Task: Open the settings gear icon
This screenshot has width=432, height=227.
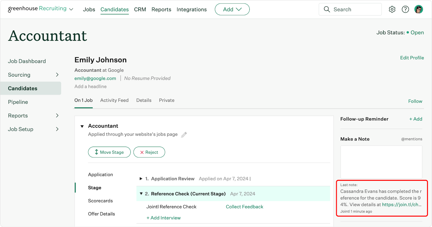Action: click(392, 9)
